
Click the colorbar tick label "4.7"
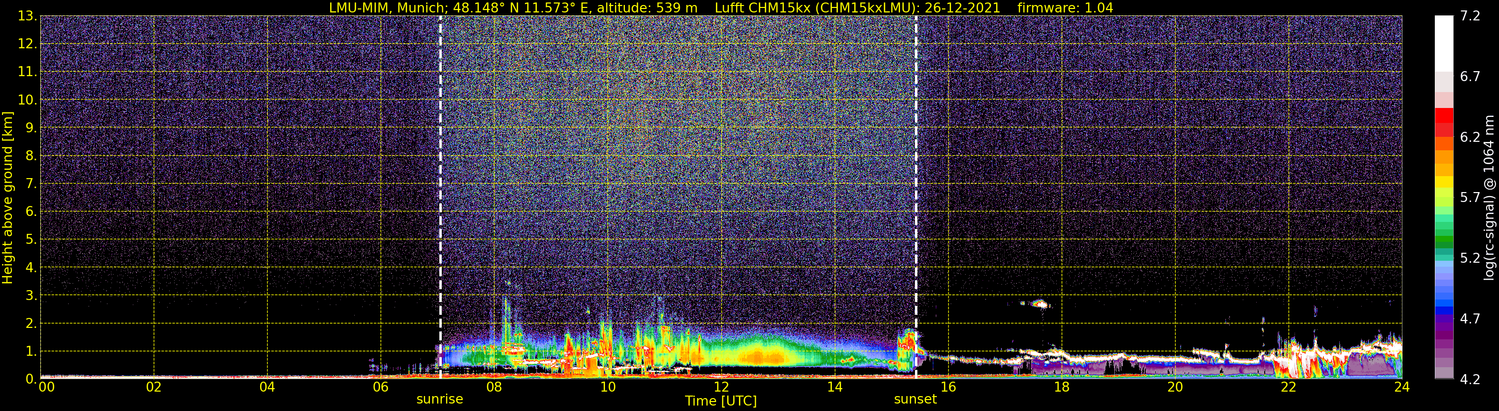coord(1470,319)
